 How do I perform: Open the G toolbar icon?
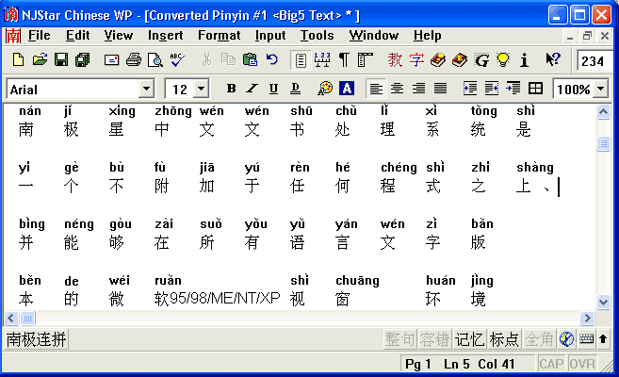[481, 60]
